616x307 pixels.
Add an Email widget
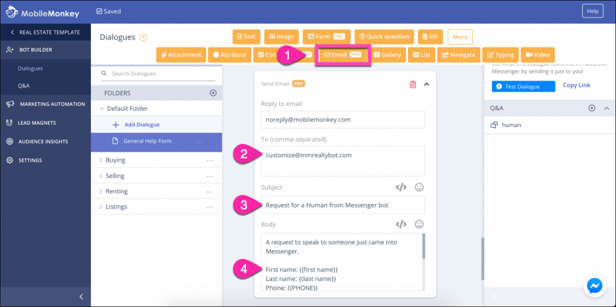click(342, 55)
